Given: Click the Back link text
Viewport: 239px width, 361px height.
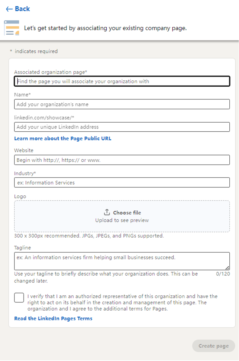Looking at the screenshot, I should point(22,9).
